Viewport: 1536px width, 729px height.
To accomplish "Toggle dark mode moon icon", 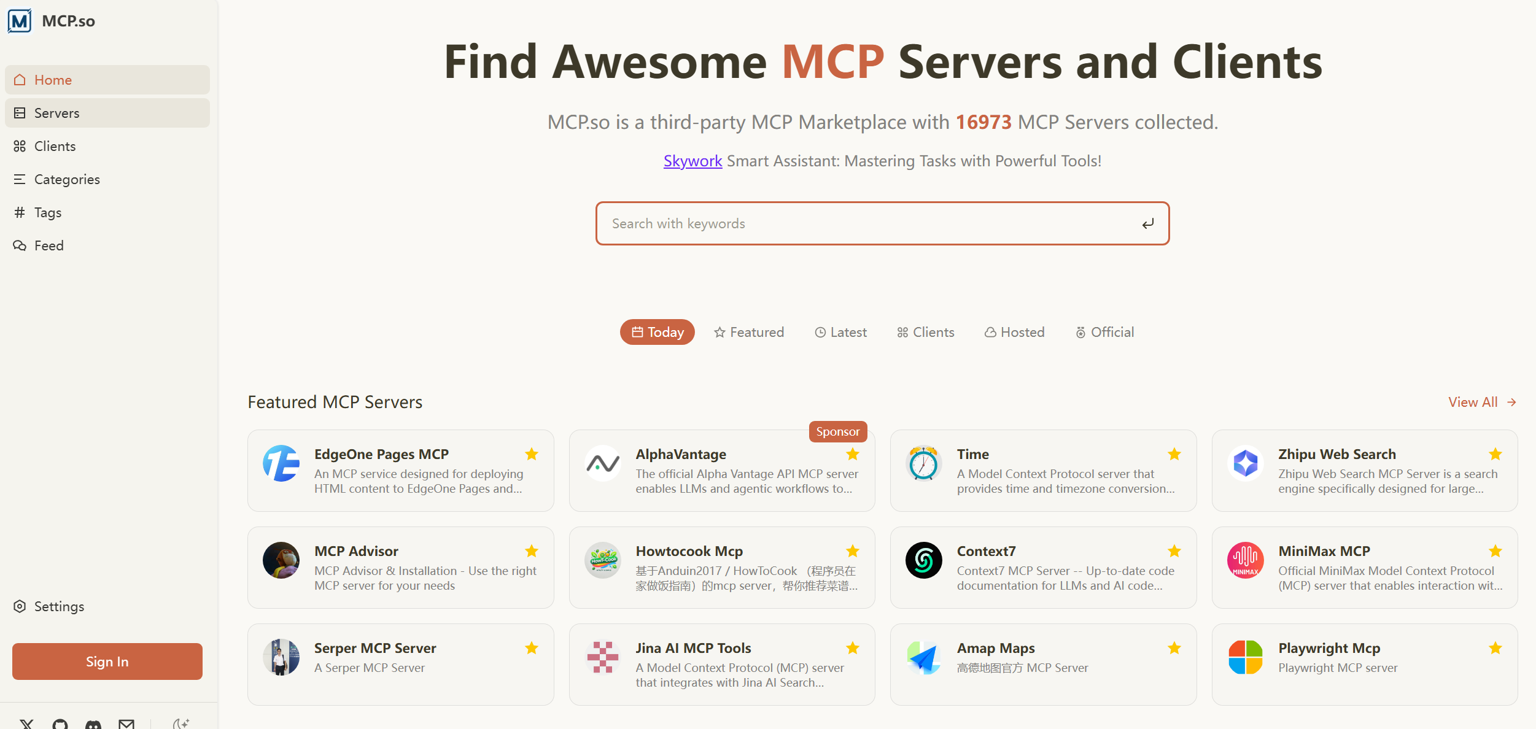I will [180, 724].
